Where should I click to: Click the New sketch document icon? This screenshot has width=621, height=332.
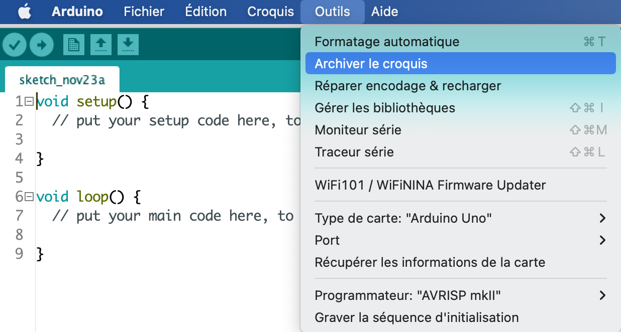pos(74,45)
